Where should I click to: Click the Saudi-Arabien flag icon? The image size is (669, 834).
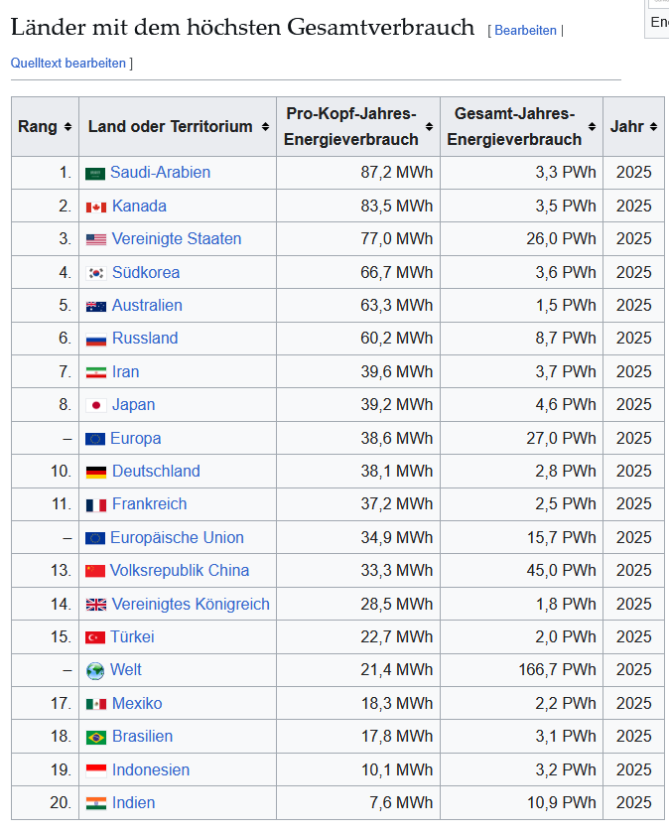click(x=95, y=174)
